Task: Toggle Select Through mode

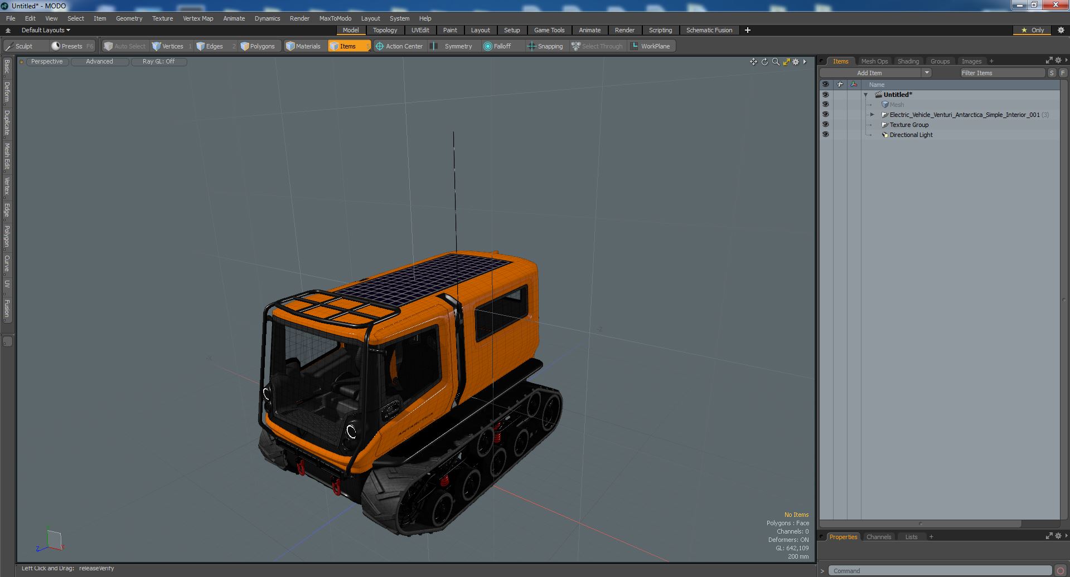Action: (x=597, y=46)
